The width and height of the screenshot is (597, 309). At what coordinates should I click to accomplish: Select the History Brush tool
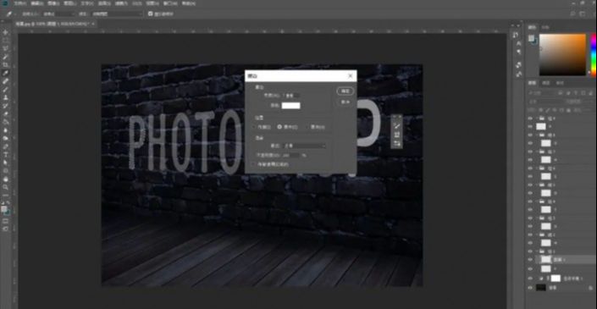pos(5,106)
